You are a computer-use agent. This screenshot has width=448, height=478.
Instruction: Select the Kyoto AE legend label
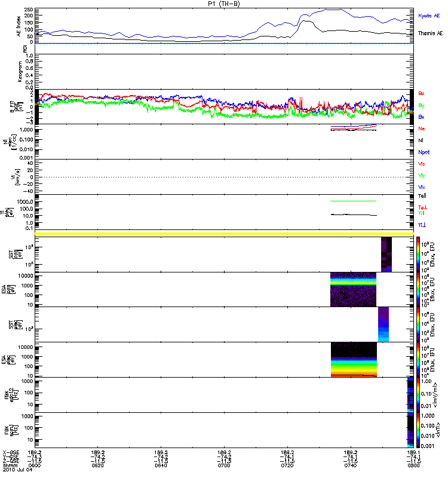point(429,16)
